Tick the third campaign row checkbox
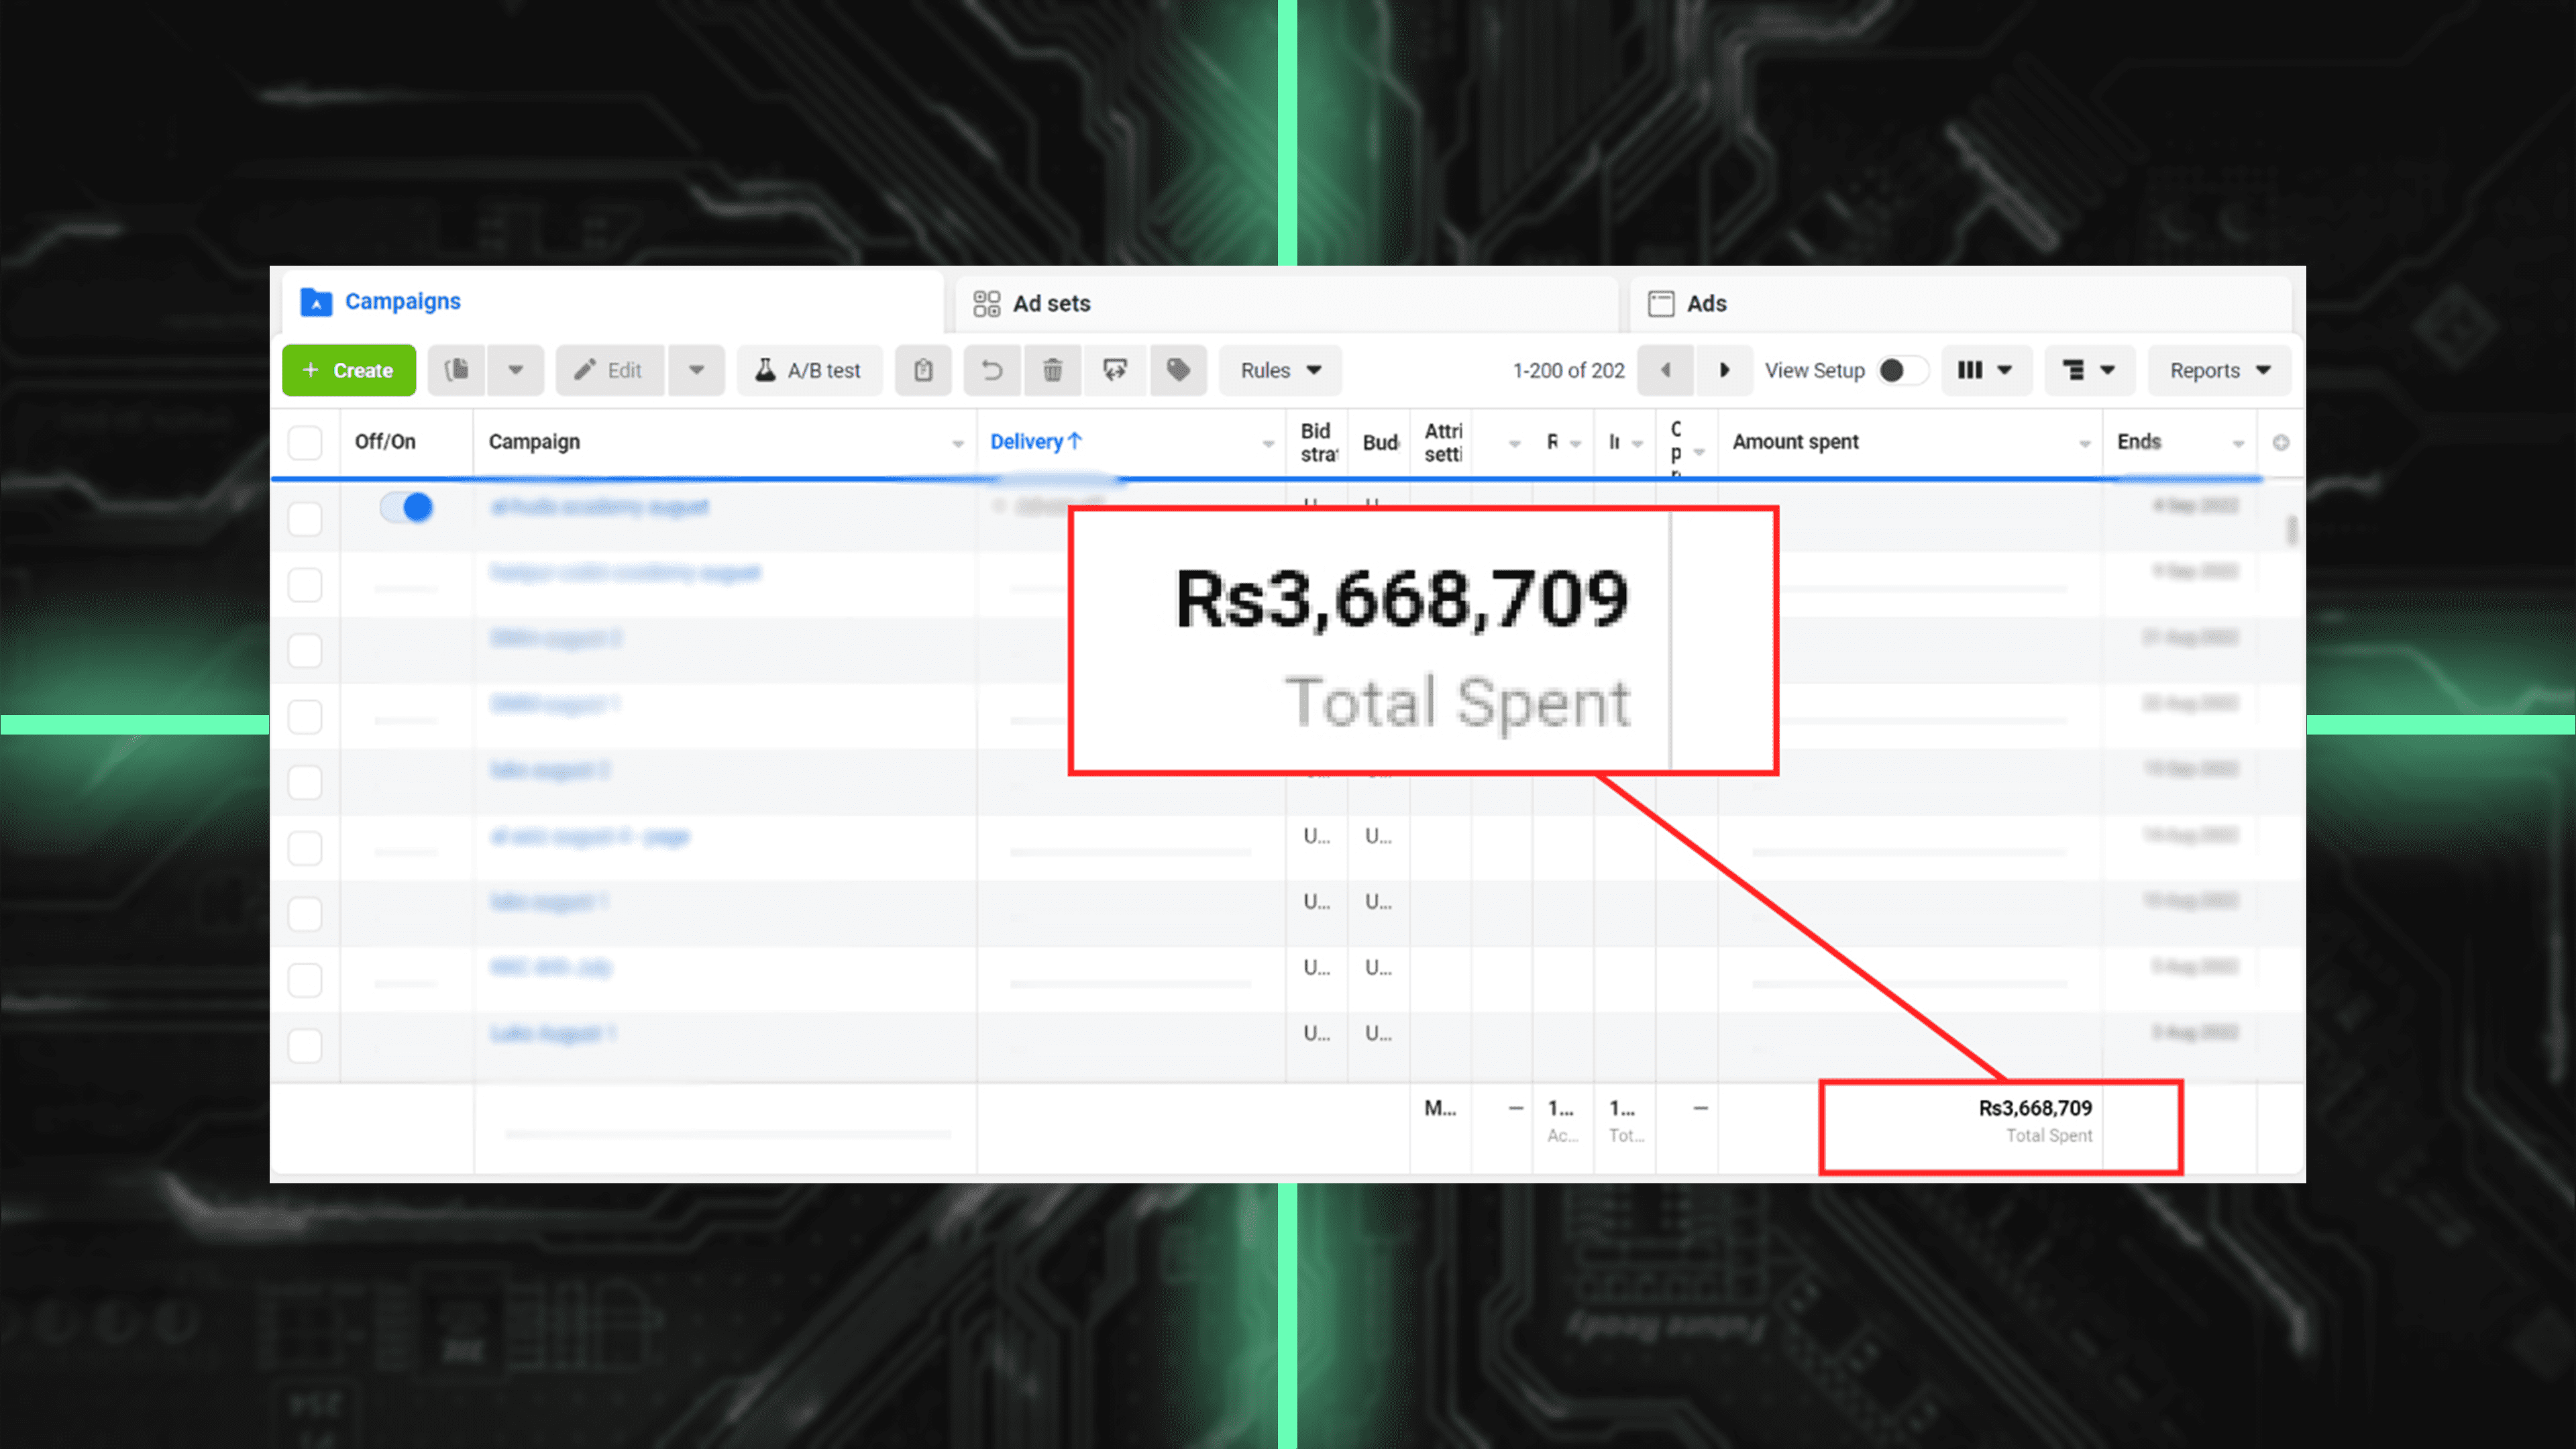The height and width of the screenshot is (1449, 2576). [x=305, y=650]
